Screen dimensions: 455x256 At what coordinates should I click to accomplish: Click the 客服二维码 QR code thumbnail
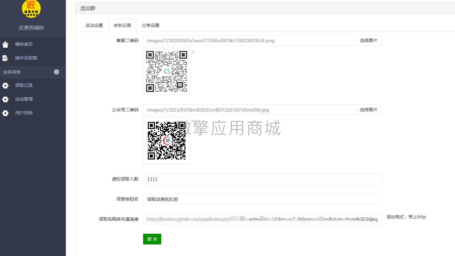point(167,71)
